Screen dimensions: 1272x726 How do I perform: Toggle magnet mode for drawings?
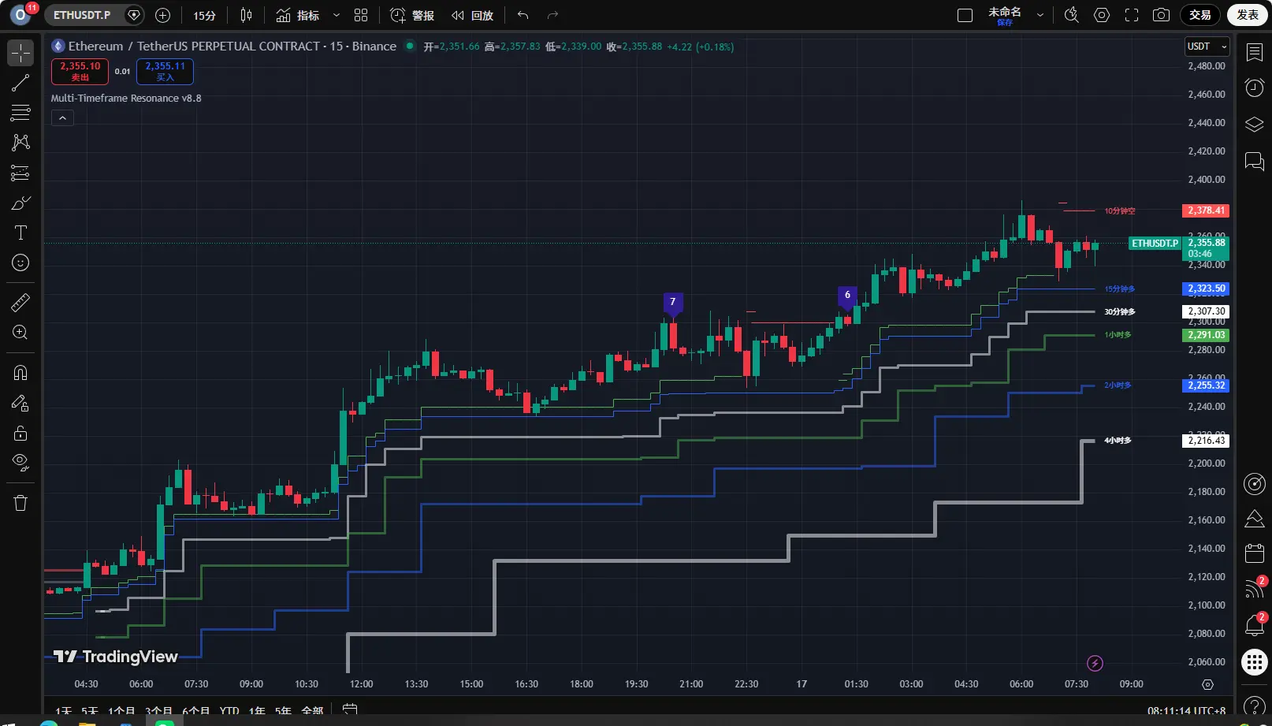coord(20,373)
